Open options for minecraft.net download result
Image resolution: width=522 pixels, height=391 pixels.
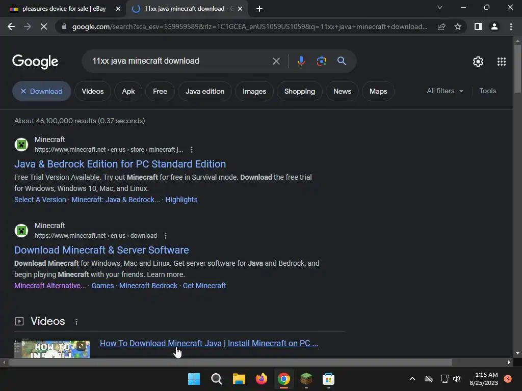click(x=166, y=236)
